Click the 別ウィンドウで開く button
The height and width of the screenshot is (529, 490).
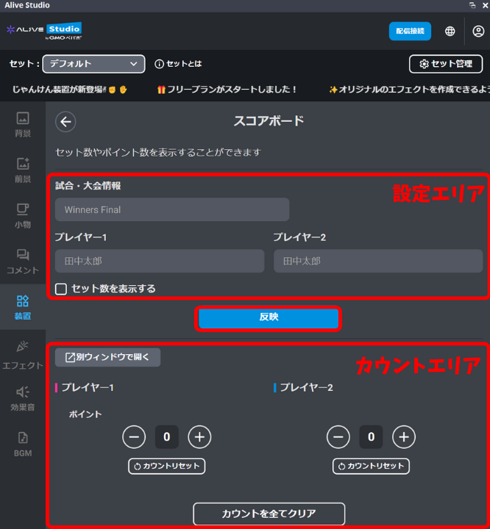(107, 358)
